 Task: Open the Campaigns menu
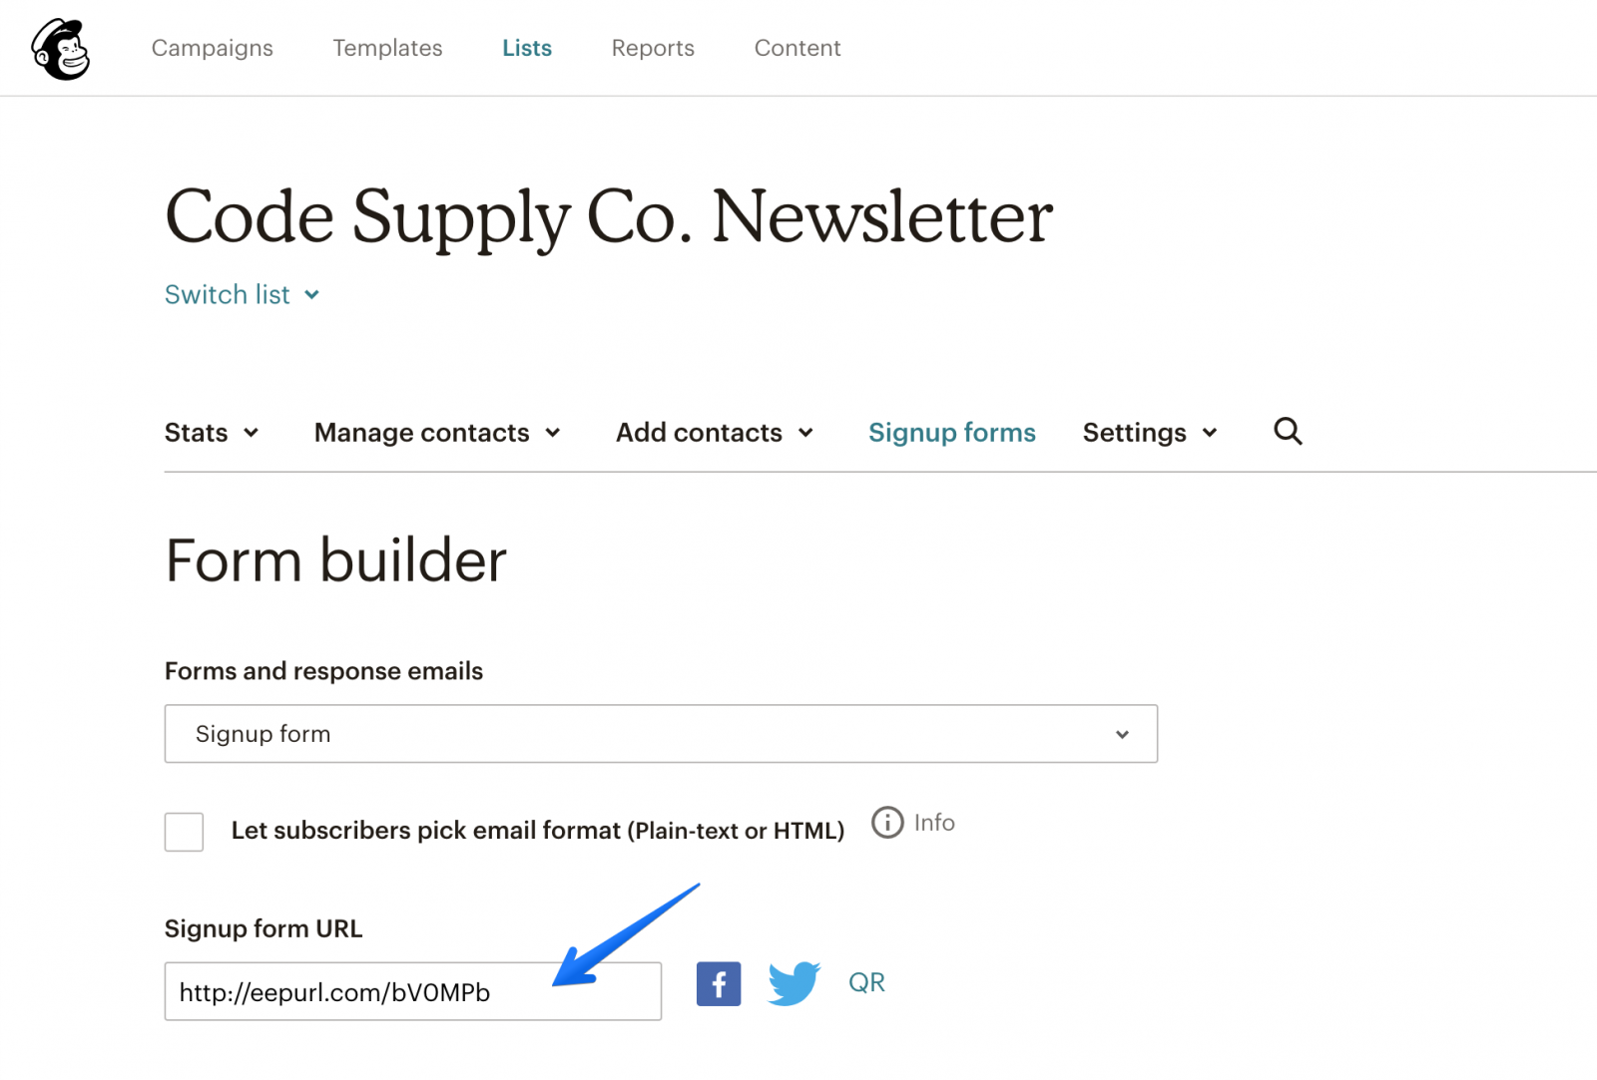(212, 48)
